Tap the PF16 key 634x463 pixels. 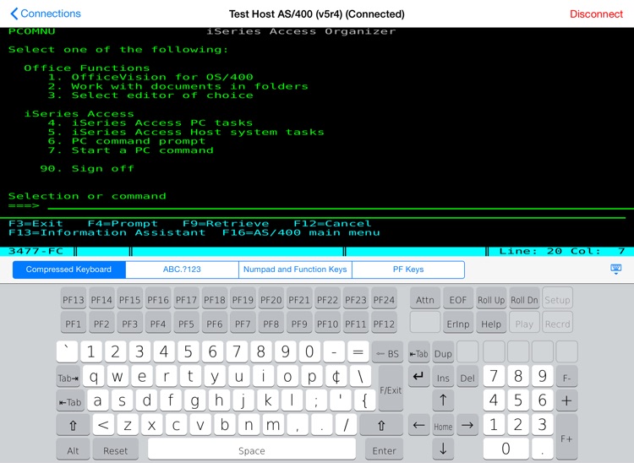coord(158,300)
